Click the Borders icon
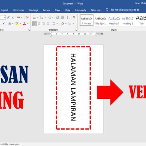 coord(70,24)
